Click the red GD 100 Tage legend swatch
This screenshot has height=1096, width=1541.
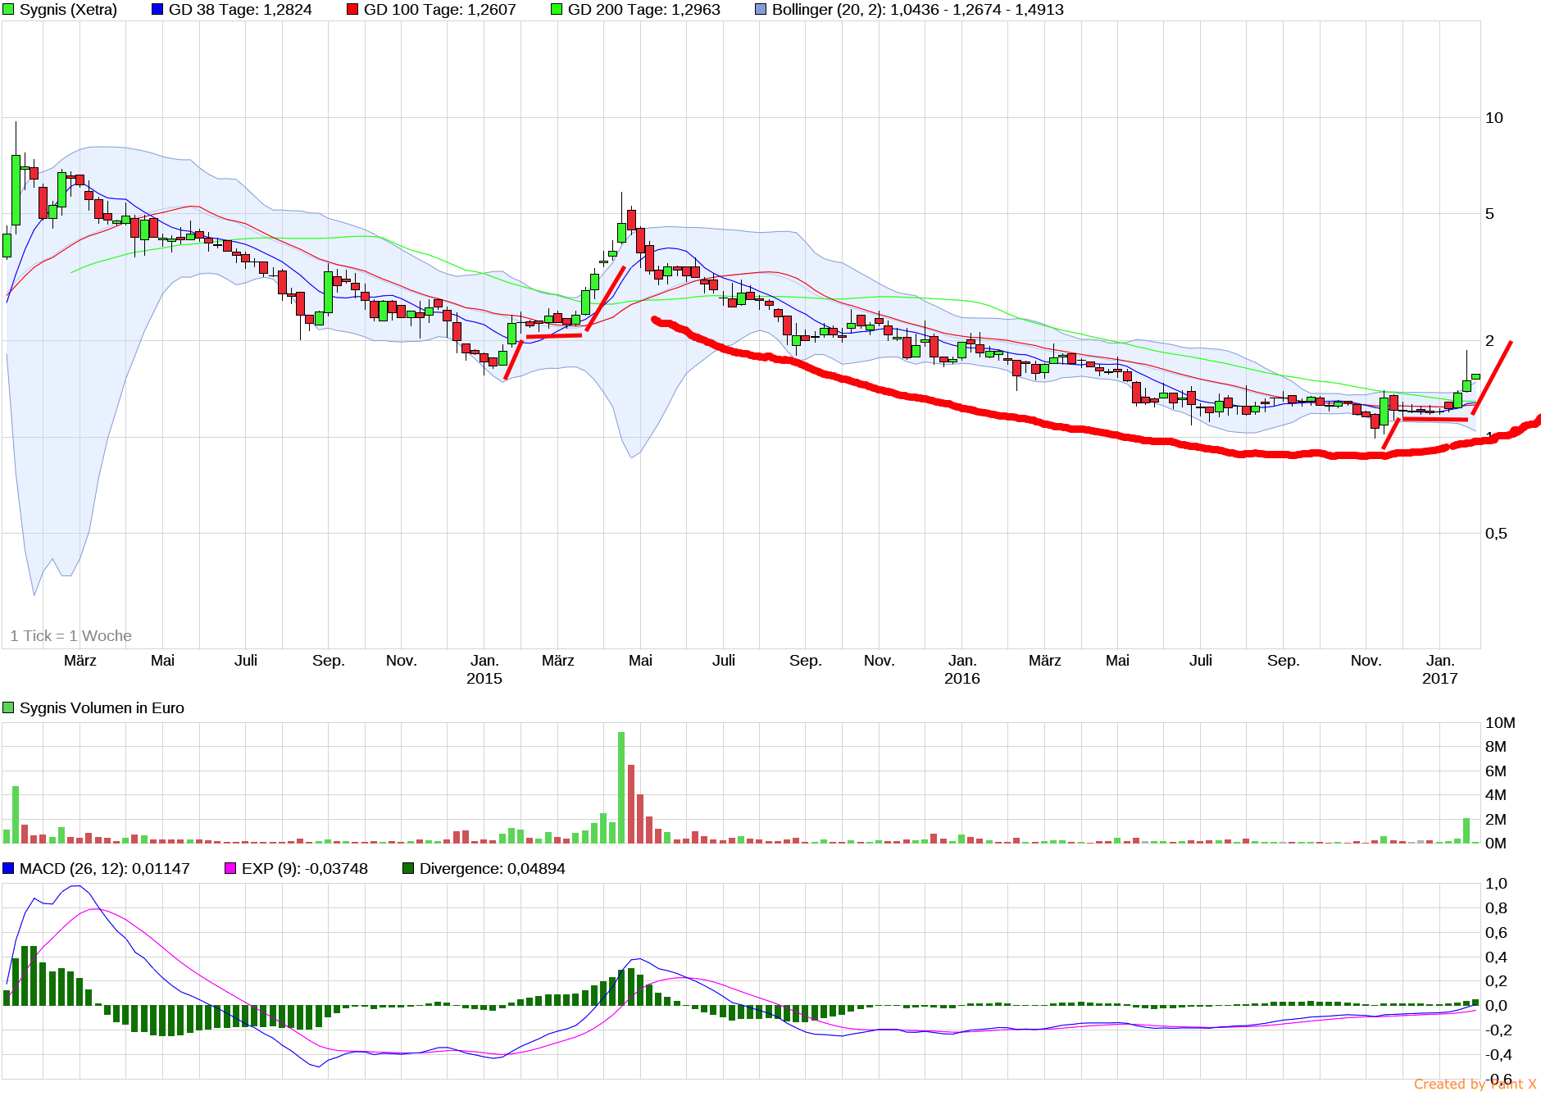(x=352, y=10)
